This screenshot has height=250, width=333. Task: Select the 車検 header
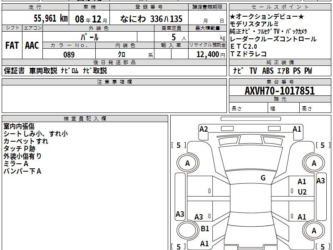89,7
